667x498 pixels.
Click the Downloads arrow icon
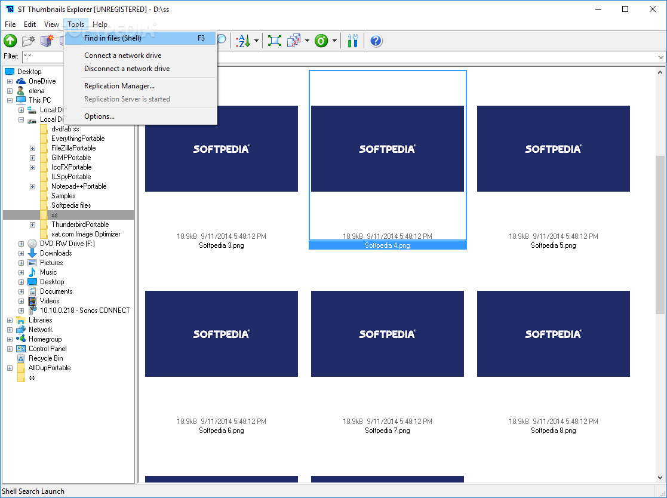pyautogui.click(x=32, y=253)
